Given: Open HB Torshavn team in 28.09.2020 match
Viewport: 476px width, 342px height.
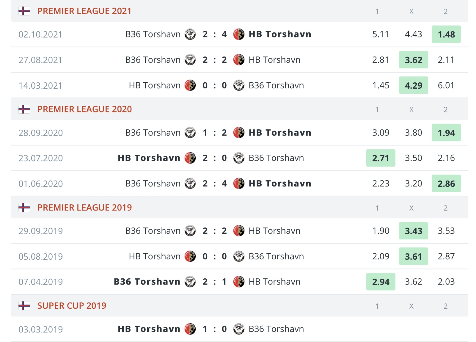Looking at the screenshot, I should [x=280, y=133].
